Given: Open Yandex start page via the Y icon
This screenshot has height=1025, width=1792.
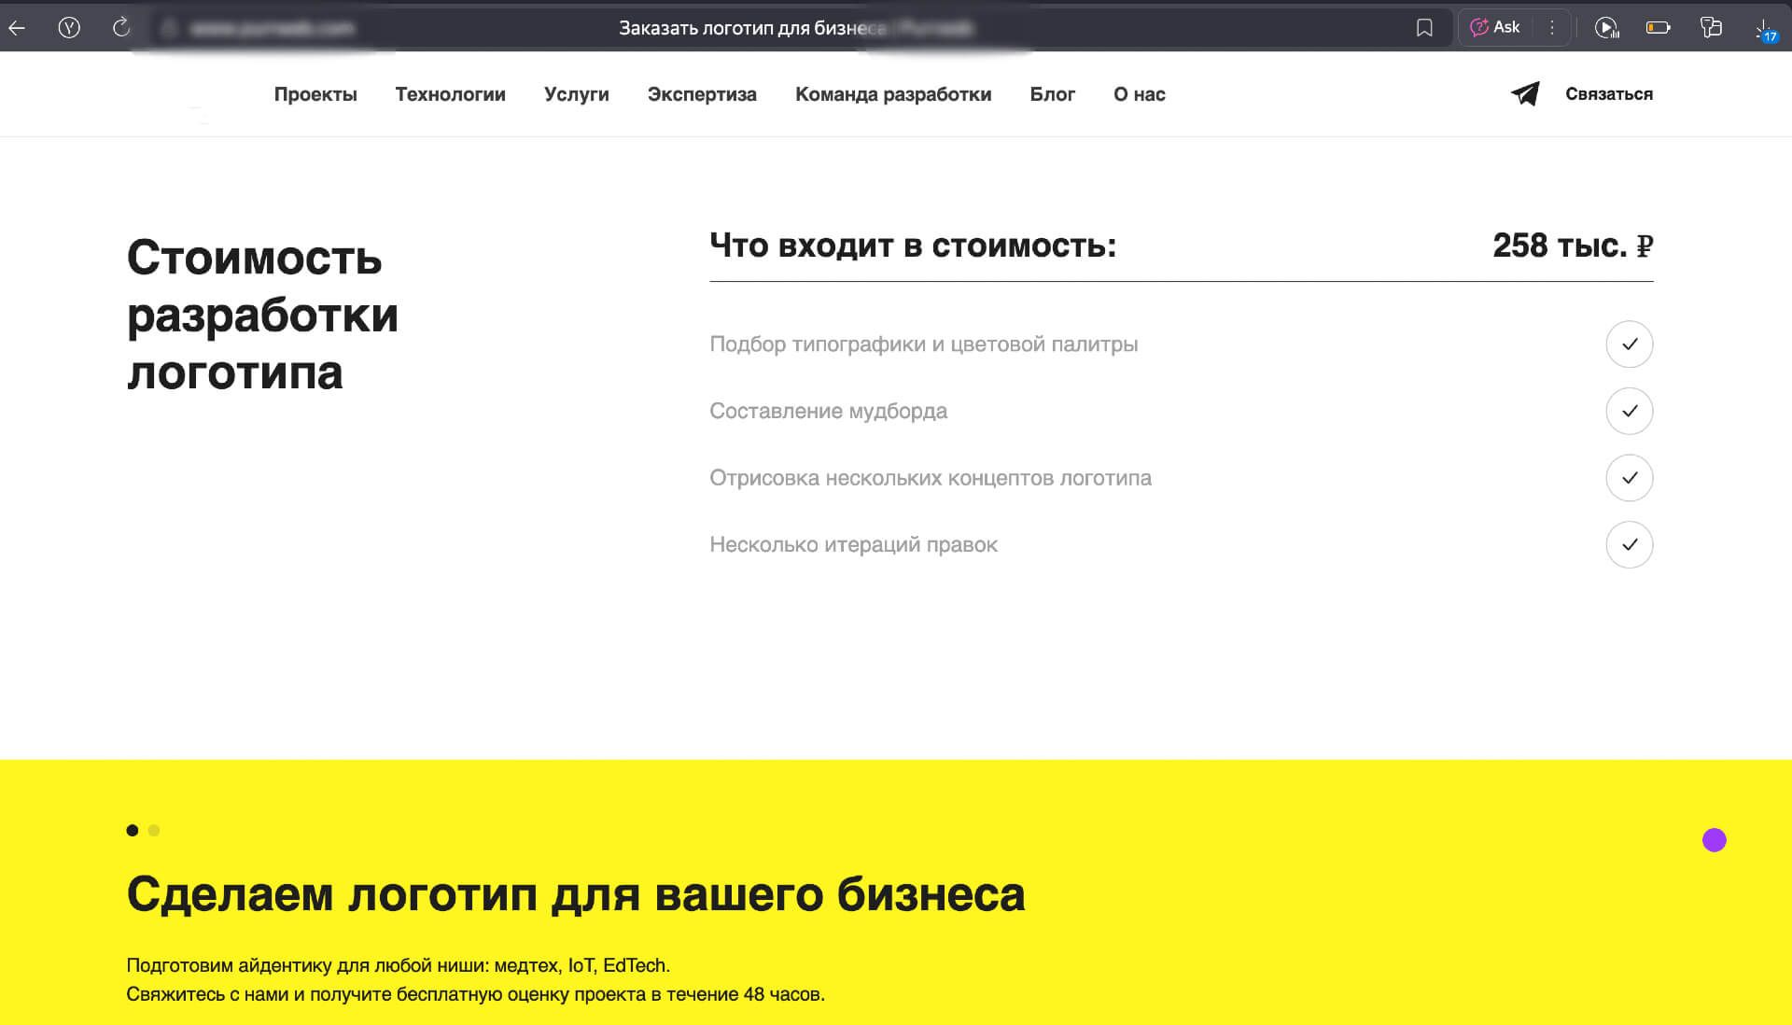Looking at the screenshot, I should (70, 27).
